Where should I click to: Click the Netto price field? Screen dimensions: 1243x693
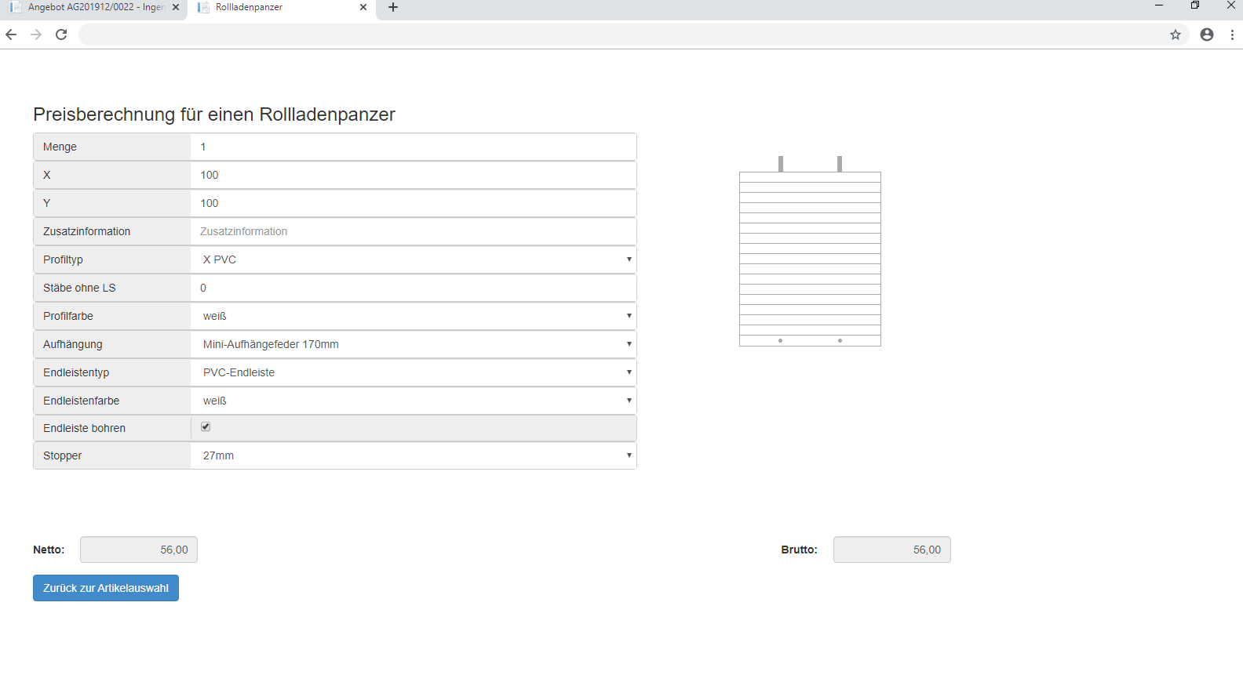pyautogui.click(x=139, y=550)
